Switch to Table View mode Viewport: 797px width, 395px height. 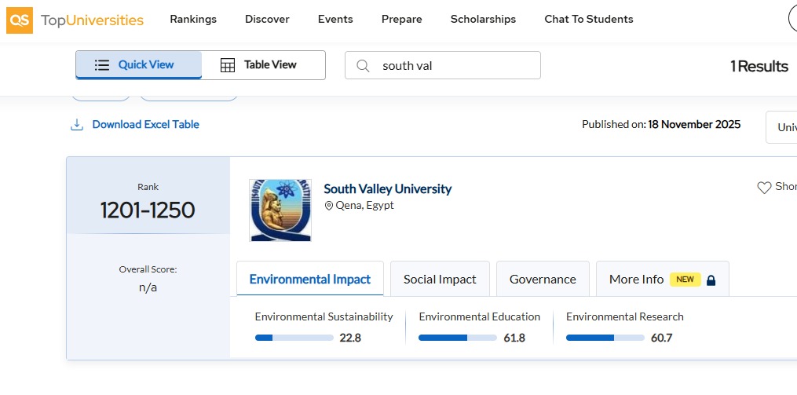point(263,65)
